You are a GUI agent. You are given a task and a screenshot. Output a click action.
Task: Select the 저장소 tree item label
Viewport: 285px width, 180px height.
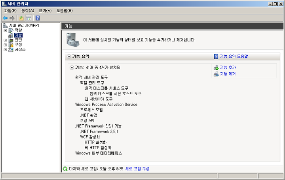coord(20,49)
